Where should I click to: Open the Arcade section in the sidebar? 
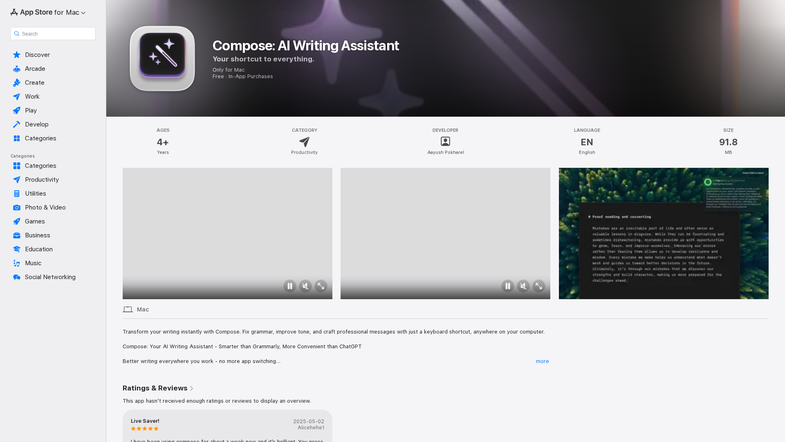(35, 69)
